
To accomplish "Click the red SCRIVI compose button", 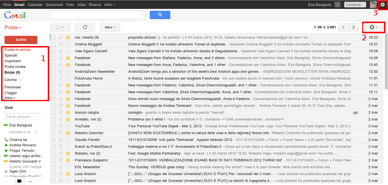I will [x=21, y=40].
